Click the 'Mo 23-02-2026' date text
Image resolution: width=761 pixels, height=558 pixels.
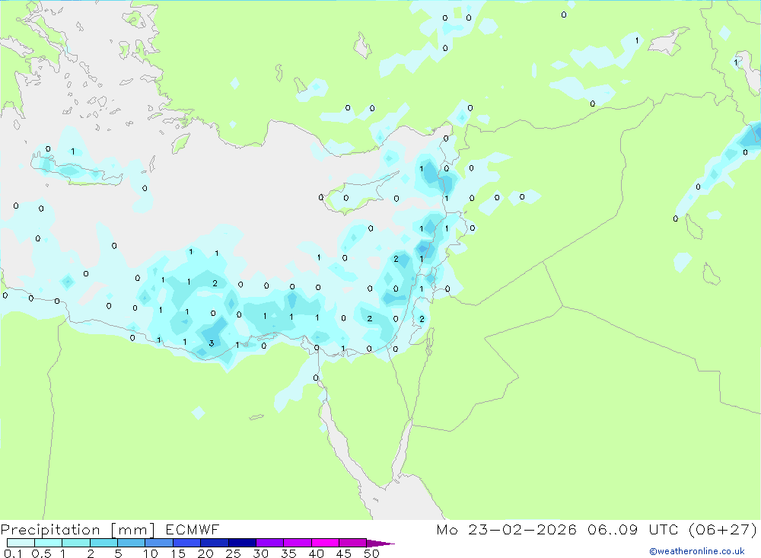[x=506, y=529]
